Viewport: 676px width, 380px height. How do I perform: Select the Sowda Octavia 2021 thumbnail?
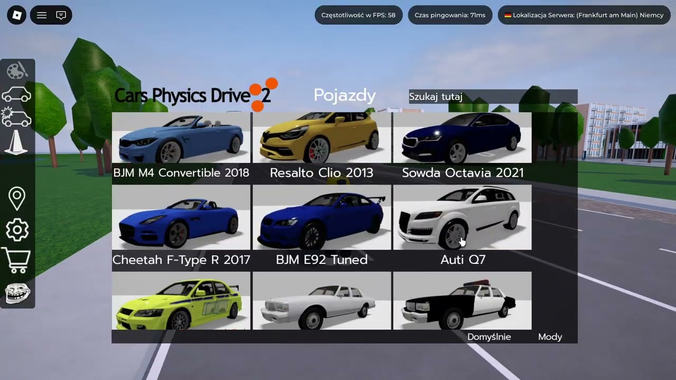462,137
